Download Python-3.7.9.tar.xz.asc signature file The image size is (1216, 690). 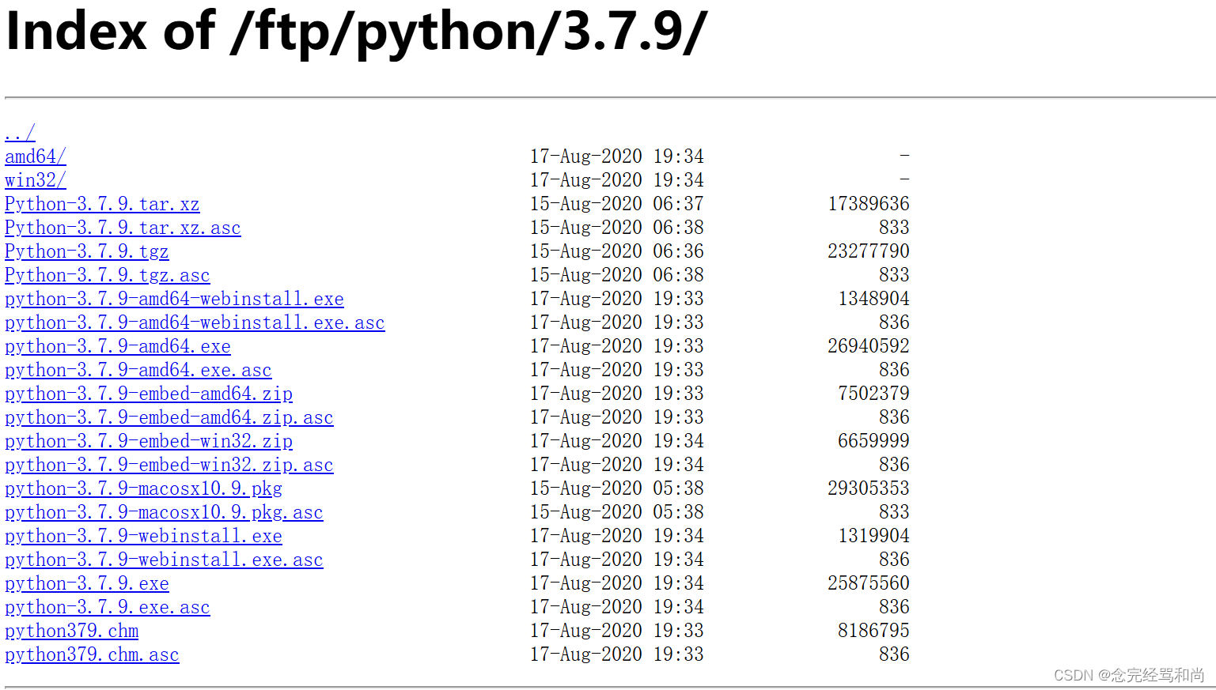(x=123, y=228)
